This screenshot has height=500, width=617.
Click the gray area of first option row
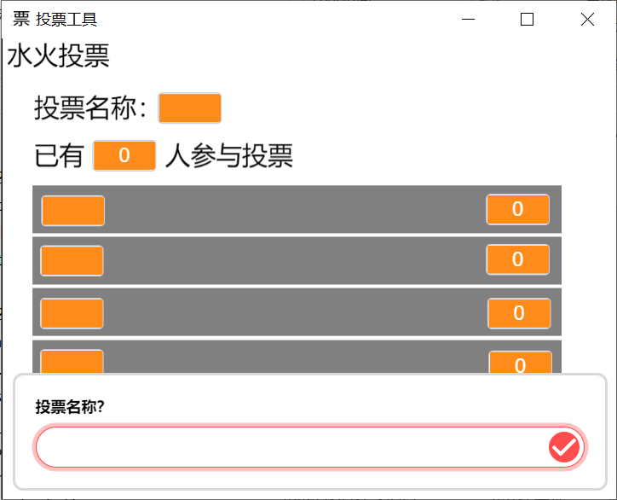297,209
